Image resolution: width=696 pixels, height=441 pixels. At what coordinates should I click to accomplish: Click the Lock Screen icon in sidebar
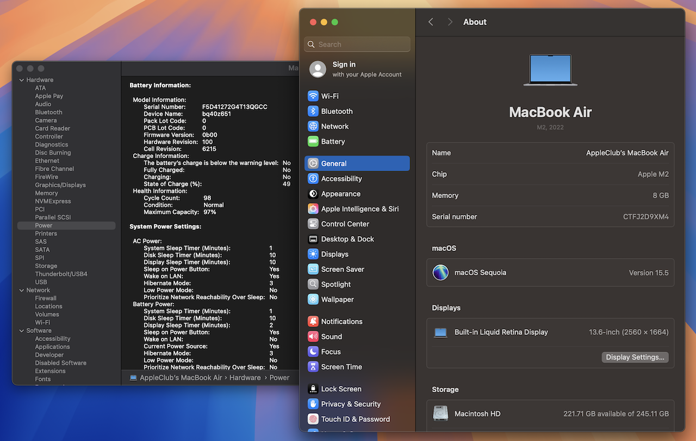click(x=313, y=389)
